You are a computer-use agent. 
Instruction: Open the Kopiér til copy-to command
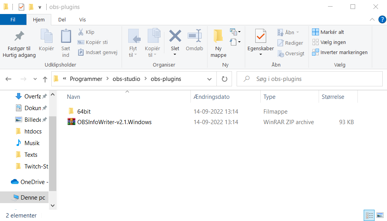point(153,43)
